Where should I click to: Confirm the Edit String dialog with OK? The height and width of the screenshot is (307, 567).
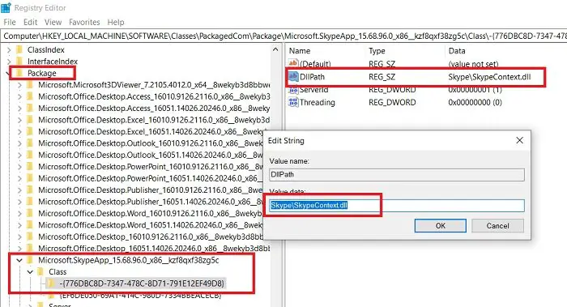tap(440, 226)
